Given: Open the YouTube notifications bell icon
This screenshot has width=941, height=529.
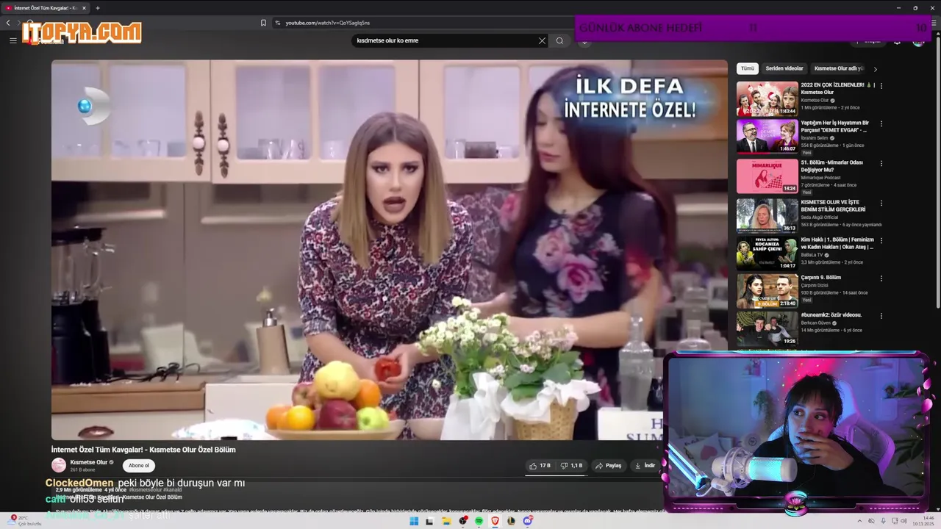Looking at the screenshot, I should click(897, 41).
